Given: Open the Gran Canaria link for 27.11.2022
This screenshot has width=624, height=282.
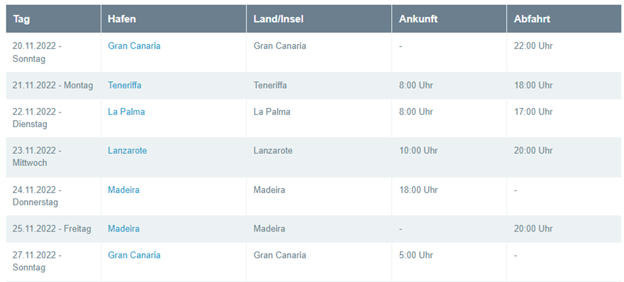Looking at the screenshot, I should 134,255.
